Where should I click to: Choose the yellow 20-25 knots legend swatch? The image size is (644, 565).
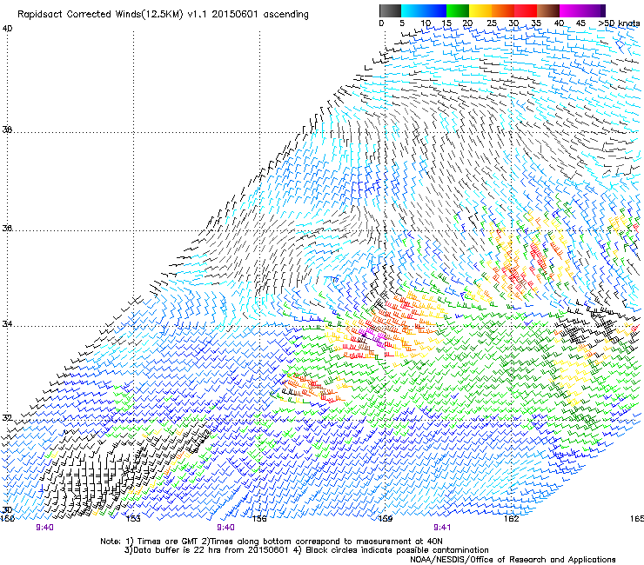tap(480, 10)
